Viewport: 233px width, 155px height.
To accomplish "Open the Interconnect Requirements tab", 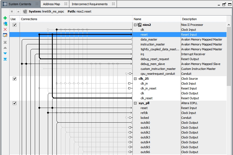I will tap(90, 4).
